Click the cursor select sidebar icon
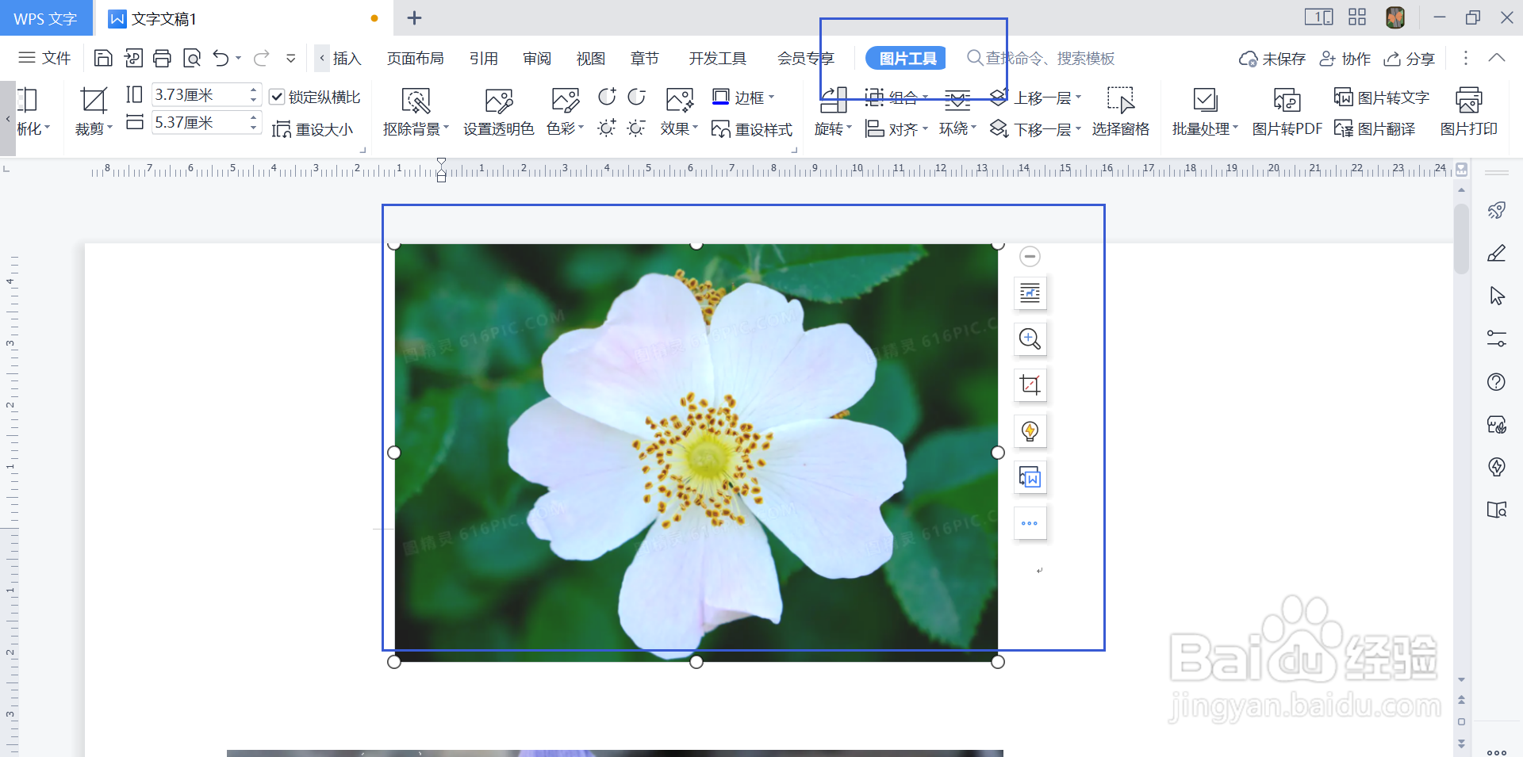The image size is (1523, 757). pyautogui.click(x=1496, y=296)
